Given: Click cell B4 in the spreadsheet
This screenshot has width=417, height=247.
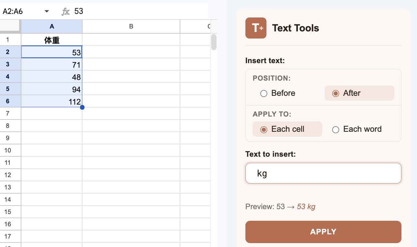Looking at the screenshot, I should pyautogui.click(x=131, y=77).
